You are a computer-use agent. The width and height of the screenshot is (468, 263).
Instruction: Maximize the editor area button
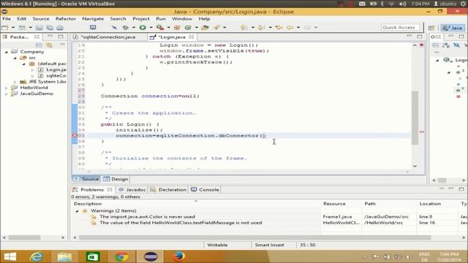[x=420, y=37]
